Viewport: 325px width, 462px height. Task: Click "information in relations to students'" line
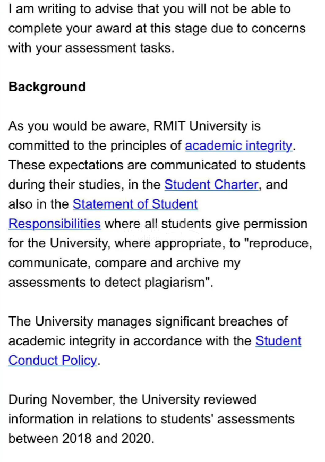click(151, 419)
